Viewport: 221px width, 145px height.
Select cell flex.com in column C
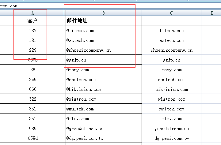171,118
